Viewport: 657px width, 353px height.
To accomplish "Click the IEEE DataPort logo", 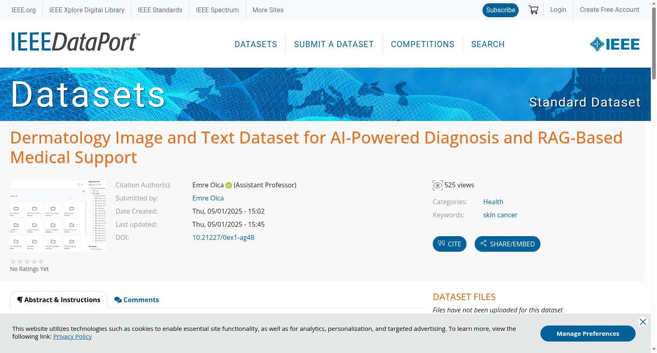I will coord(76,42).
